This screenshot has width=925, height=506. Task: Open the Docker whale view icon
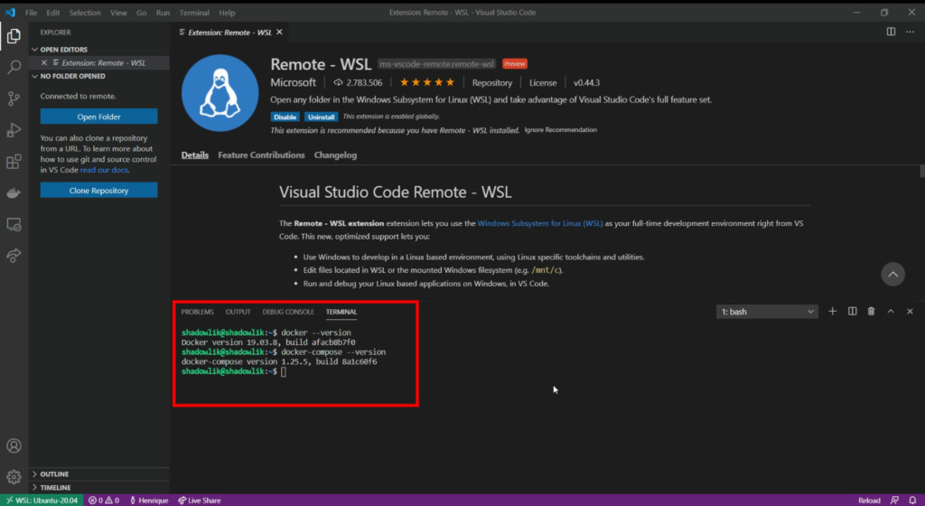coord(14,192)
